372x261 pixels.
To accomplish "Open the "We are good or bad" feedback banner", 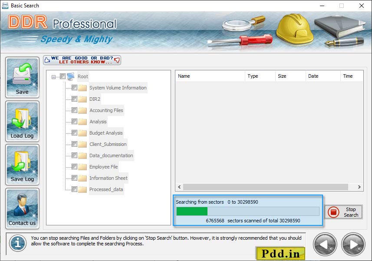I will 82,60.
